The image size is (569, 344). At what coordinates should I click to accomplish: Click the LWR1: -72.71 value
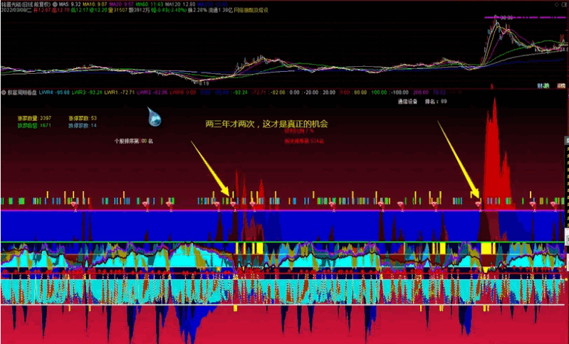click(x=120, y=92)
